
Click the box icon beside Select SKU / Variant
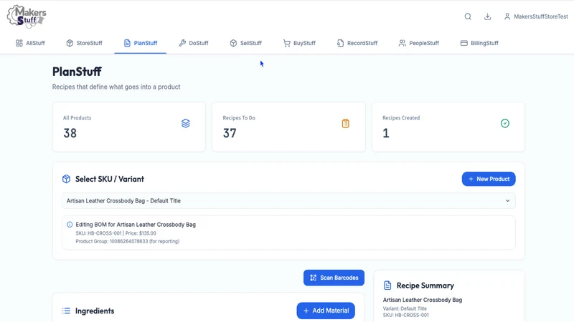click(66, 179)
